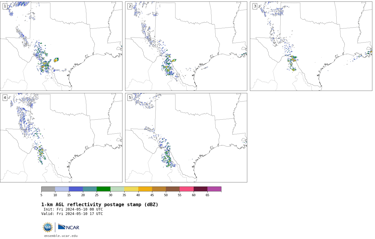Open ensemble member 2 reflectivity map
Screen dimensions: 375x239
186,46
